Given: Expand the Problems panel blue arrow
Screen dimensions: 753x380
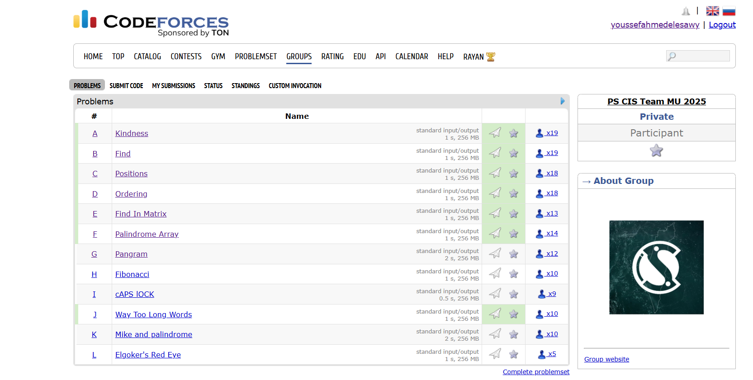Looking at the screenshot, I should pos(563,101).
